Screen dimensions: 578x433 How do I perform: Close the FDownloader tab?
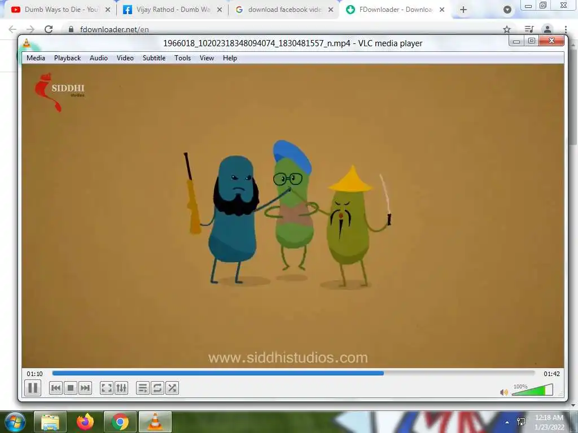point(442,10)
